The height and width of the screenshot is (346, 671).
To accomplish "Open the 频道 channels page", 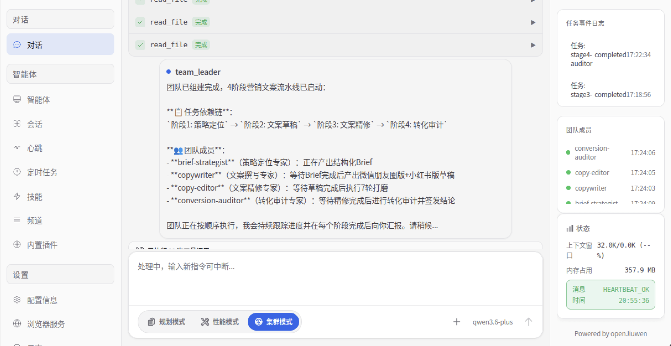I will 60,221.
